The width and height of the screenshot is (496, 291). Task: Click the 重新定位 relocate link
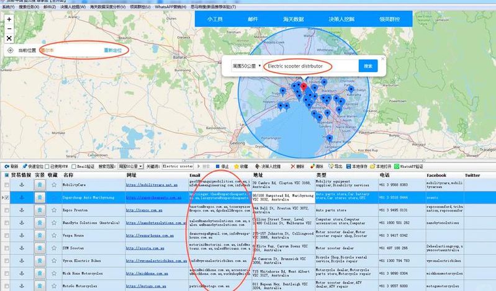point(113,50)
